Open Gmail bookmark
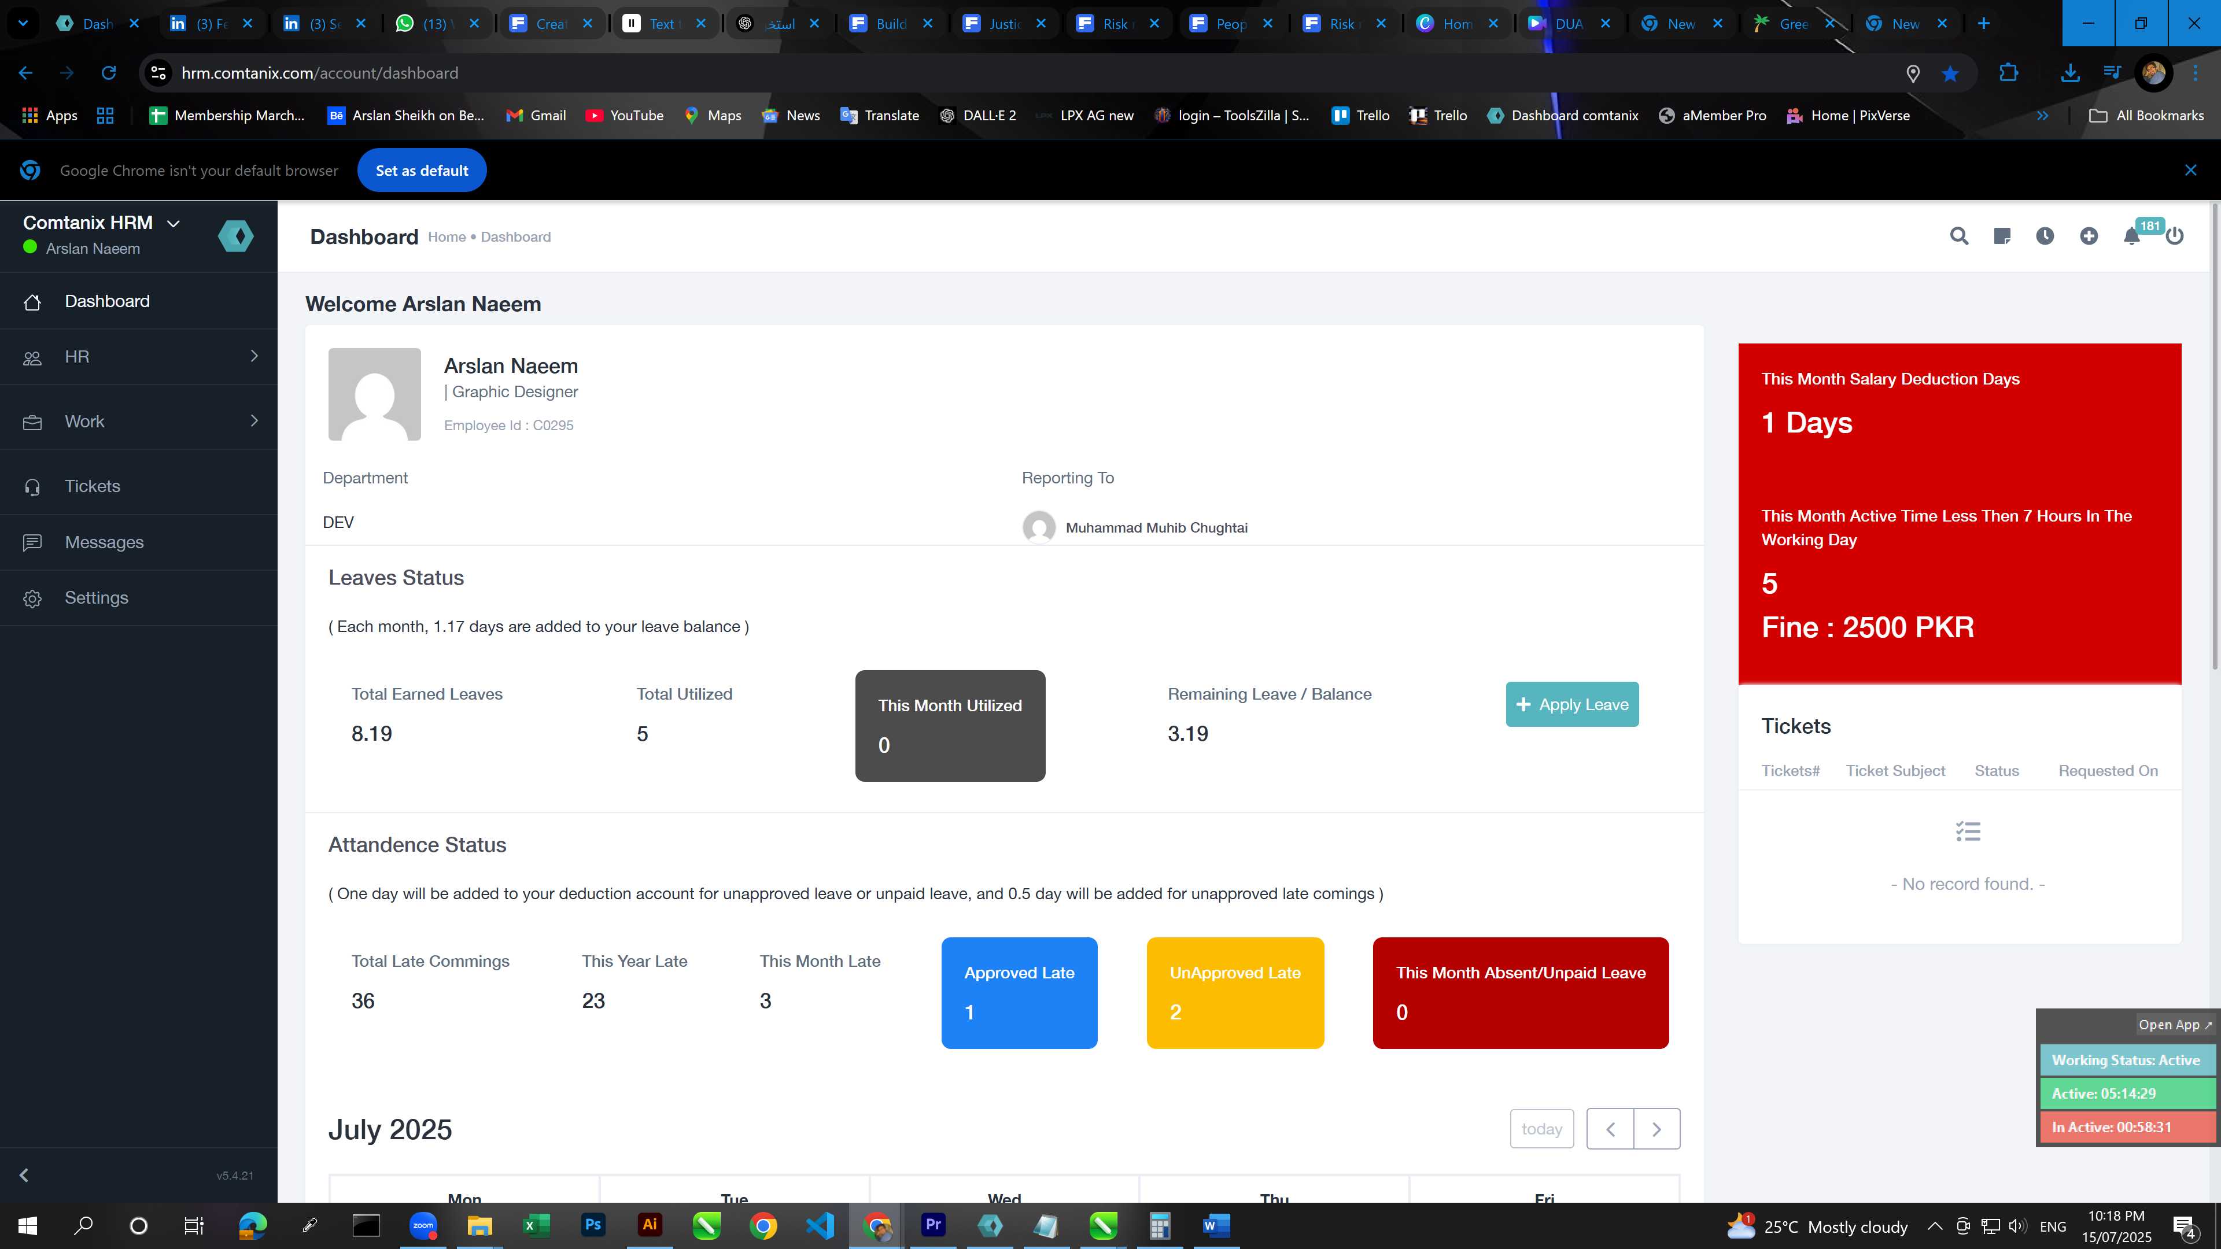Screen dimensions: 2221x1249 coord(536,116)
